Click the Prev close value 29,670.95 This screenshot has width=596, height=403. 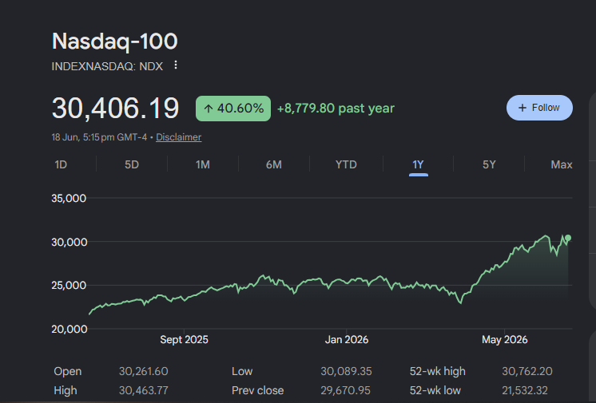(x=345, y=390)
